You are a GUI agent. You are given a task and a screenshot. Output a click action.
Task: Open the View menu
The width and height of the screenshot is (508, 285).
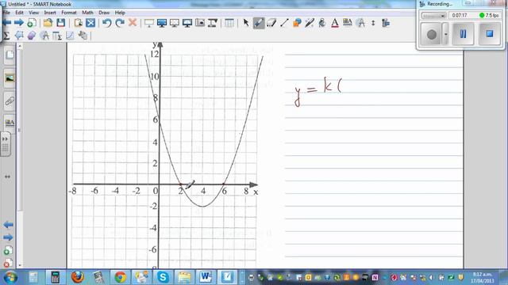(33, 13)
